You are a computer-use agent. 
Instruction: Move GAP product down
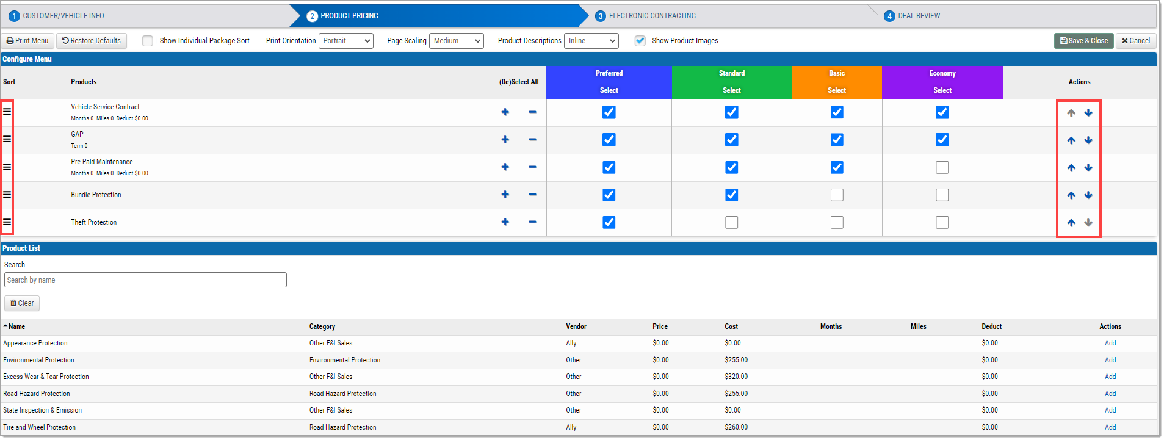[x=1088, y=140]
